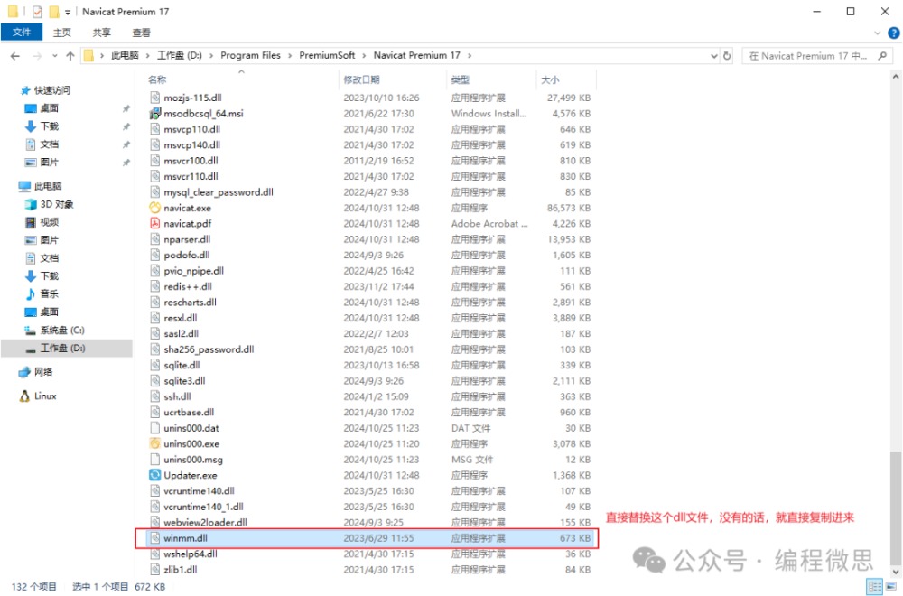Viewport: 903px width, 596px height.
Task: Click the unins000.exe uninstaller icon
Action: 154,443
